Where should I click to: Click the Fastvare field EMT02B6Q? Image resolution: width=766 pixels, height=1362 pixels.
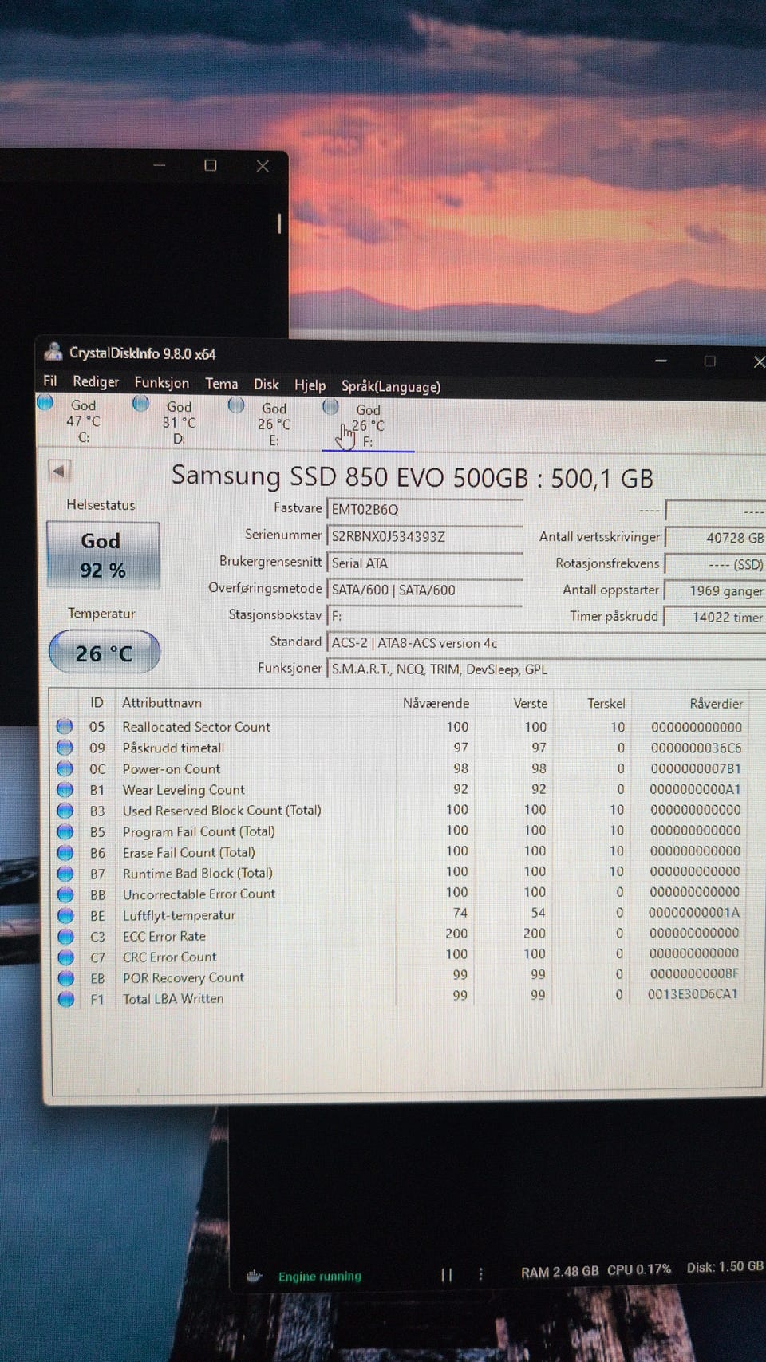coord(424,509)
